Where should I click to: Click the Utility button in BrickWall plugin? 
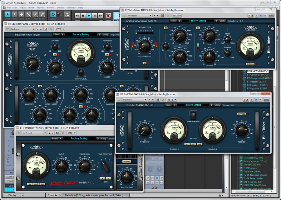point(217,105)
